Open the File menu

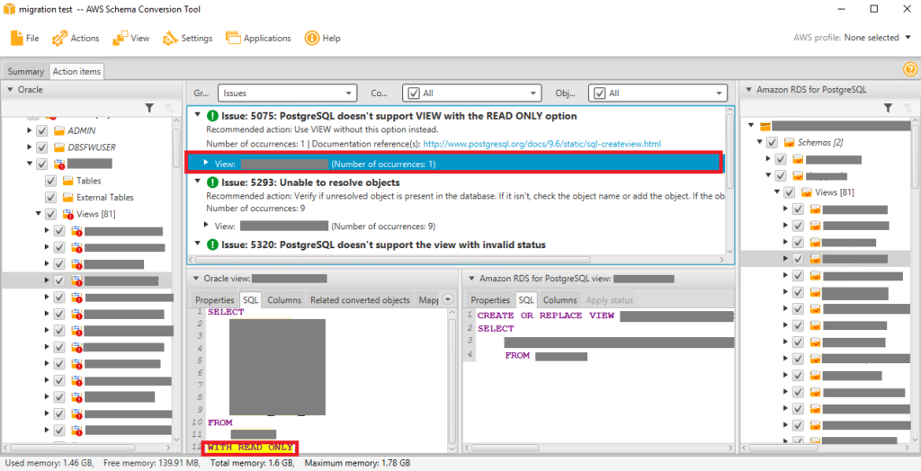(x=25, y=38)
